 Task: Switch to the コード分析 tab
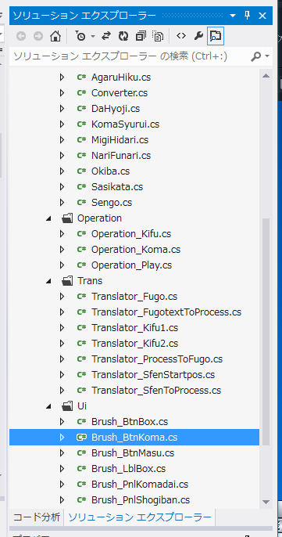(x=37, y=517)
